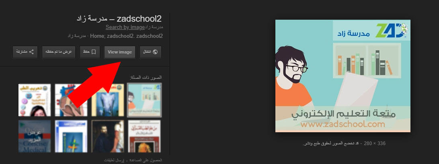The image size is (439, 164).
Task: Save the image with the bookmark button
Action: pos(90,52)
